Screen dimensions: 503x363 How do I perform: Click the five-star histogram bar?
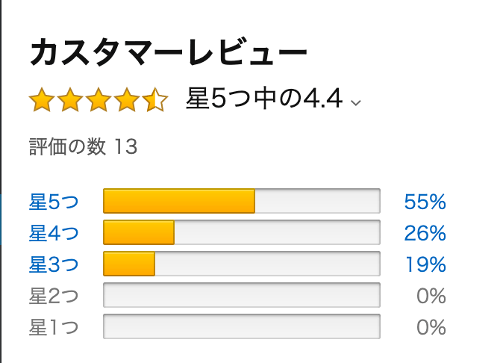tap(242, 201)
